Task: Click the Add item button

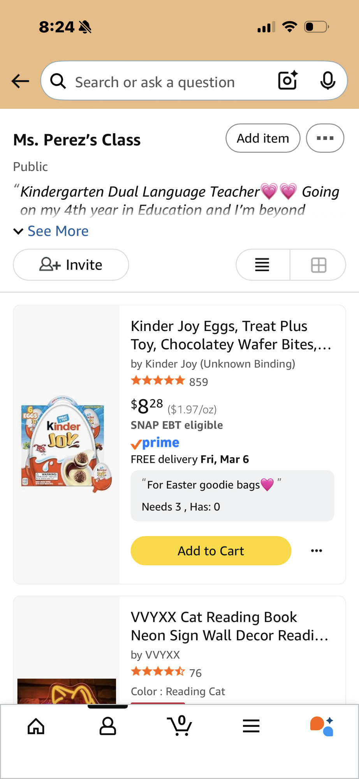Action: (x=263, y=138)
